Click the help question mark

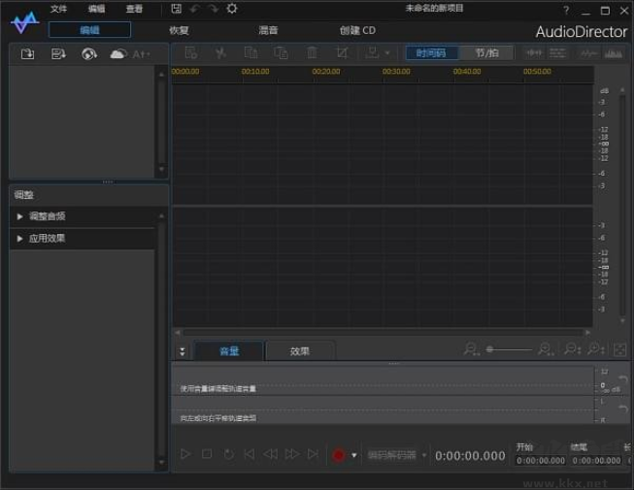[566, 11]
